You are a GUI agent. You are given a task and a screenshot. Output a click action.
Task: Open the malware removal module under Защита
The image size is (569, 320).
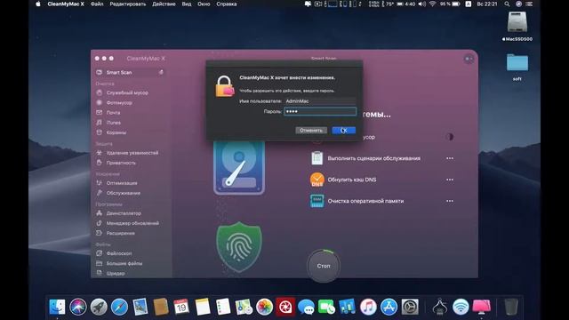(128, 153)
